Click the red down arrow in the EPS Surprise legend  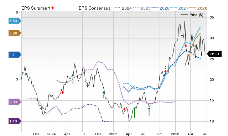(x=53, y=8)
